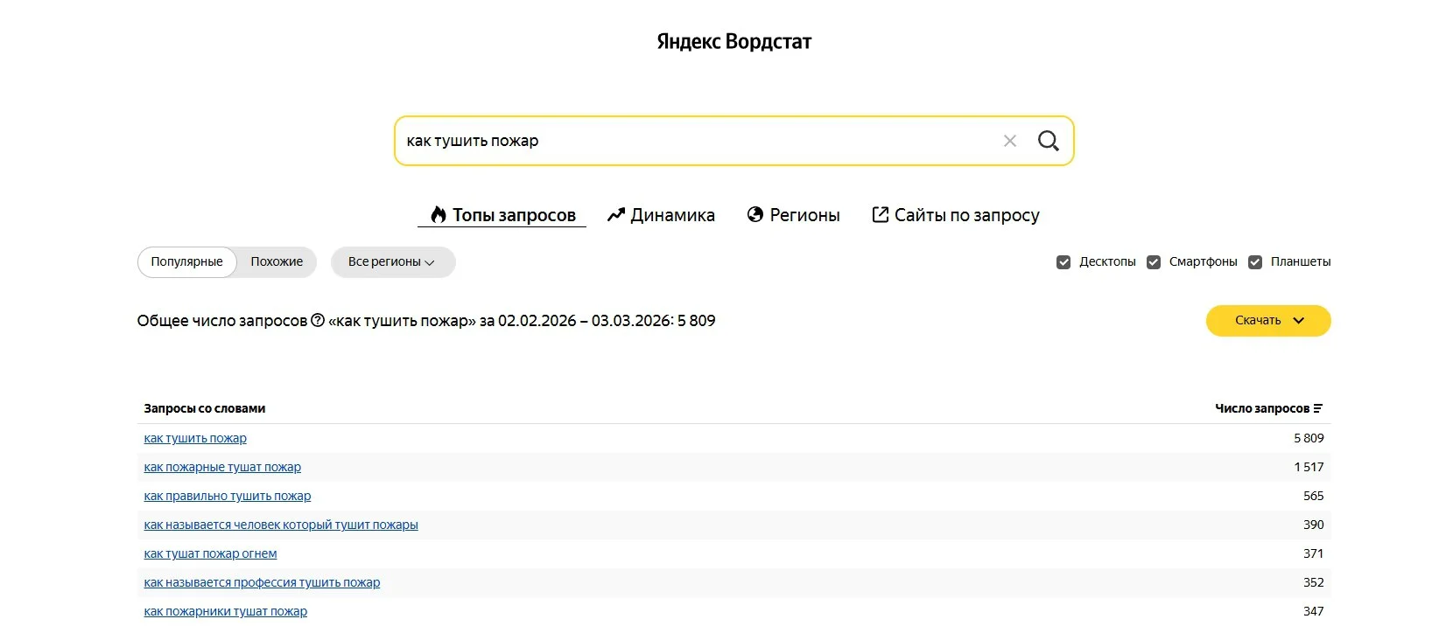This screenshot has width=1439, height=626.
Task: Open query link как пожарные тушат пожар
Action: coord(222,467)
